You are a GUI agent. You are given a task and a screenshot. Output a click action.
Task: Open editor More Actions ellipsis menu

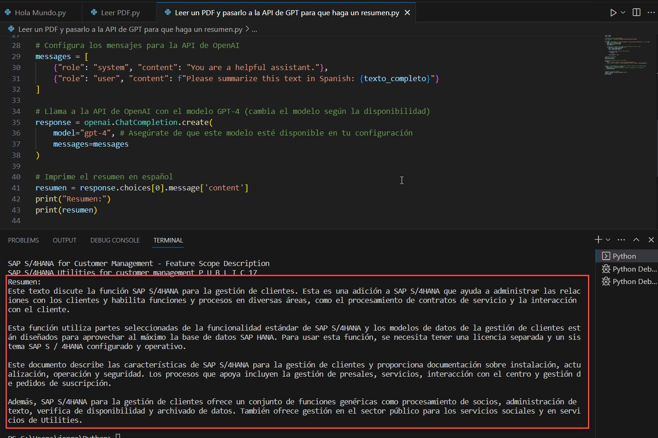[x=651, y=12]
